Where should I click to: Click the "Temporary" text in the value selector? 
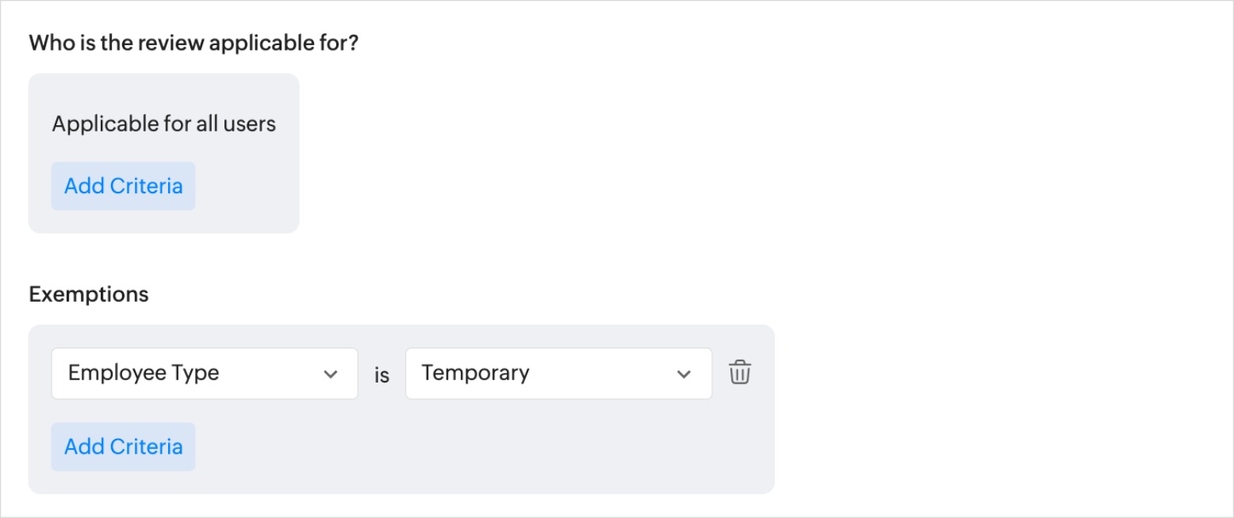[x=475, y=373]
